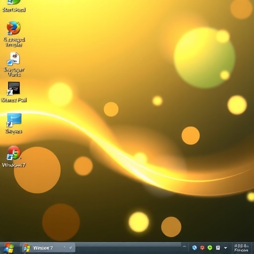The width and height of the screenshot is (254, 254).
Task: Click the red system tray icon
Action: (x=202, y=248)
